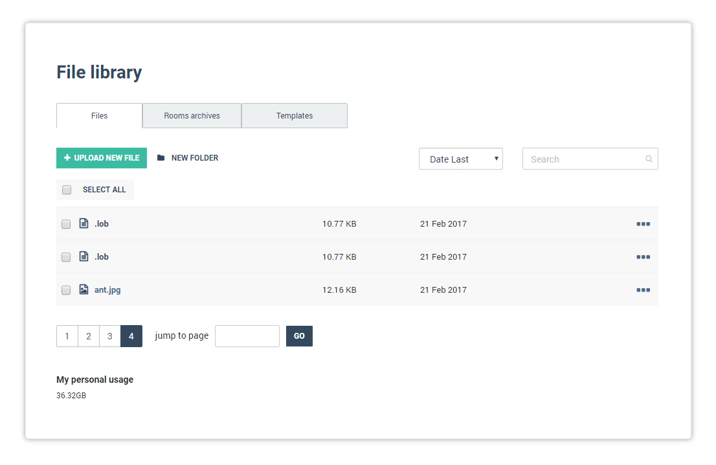The height and width of the screenshot is (465, 716).
Task: Click the search magnifier icon
Action: point(649,159)
